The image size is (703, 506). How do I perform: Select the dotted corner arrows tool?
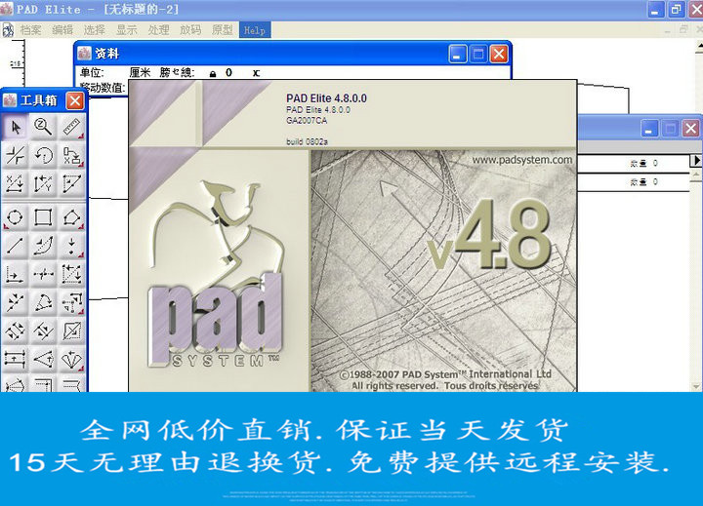tap(71, 302)
